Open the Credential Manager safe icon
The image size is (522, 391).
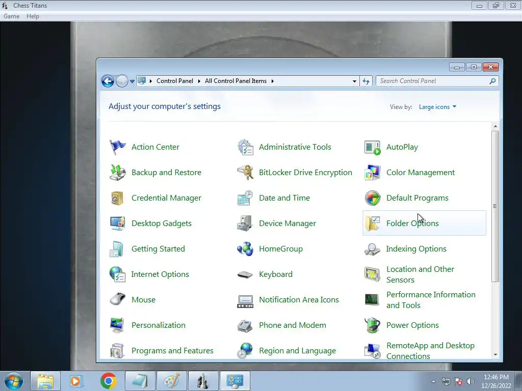[117, 198]
